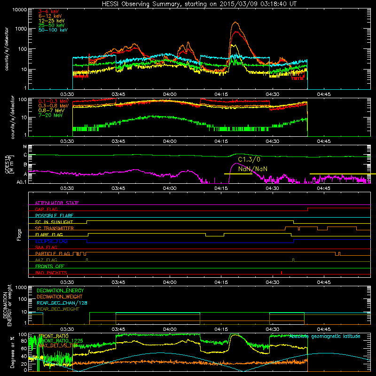This screenshot has width=376, height=376.
Task: Click the DECIMATION_WEIGHT legend label
Action: point(60,297)
